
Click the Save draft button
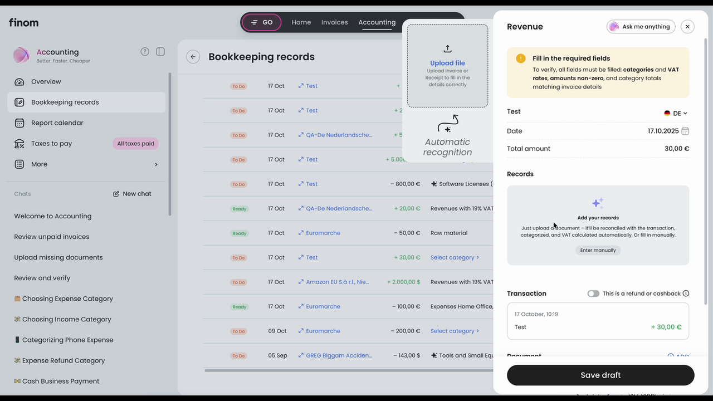[x=600, y=375]
